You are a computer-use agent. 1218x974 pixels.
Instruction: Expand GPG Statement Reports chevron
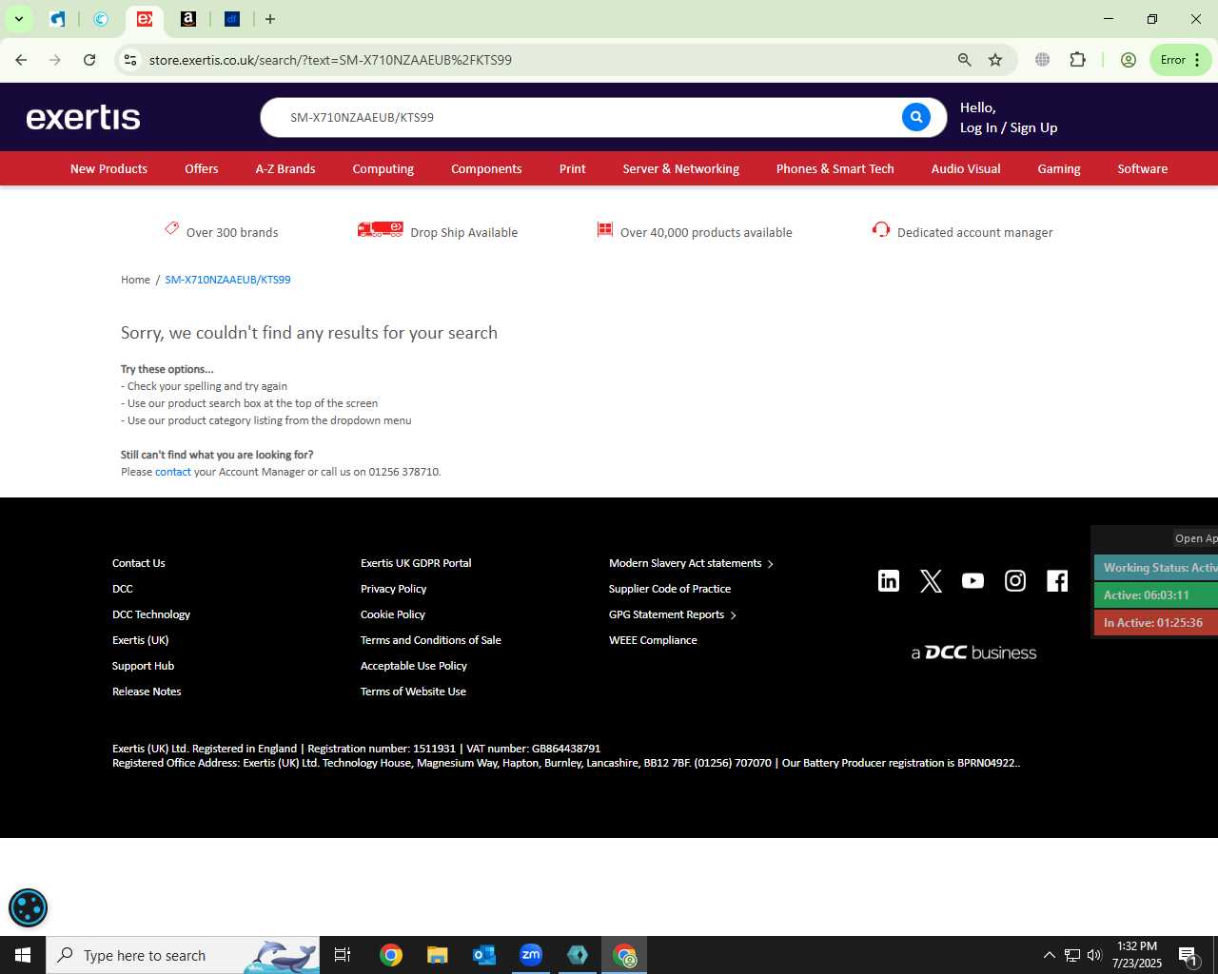click(733, 615)
